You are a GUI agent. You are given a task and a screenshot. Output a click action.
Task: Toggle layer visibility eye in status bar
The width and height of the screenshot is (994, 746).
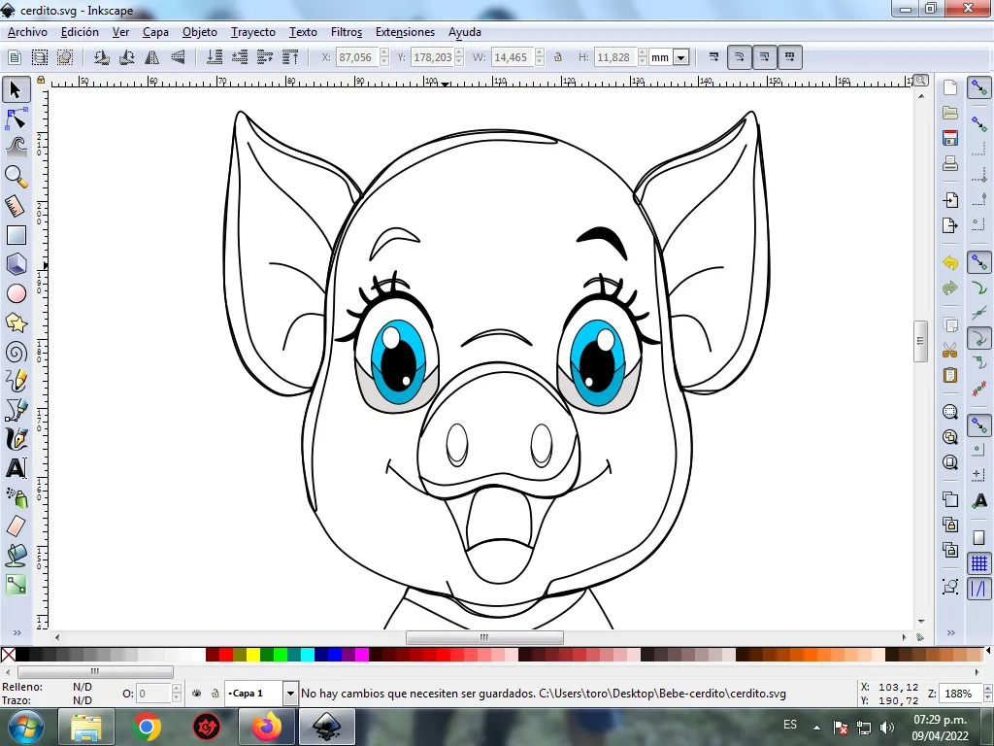(196, 694)
